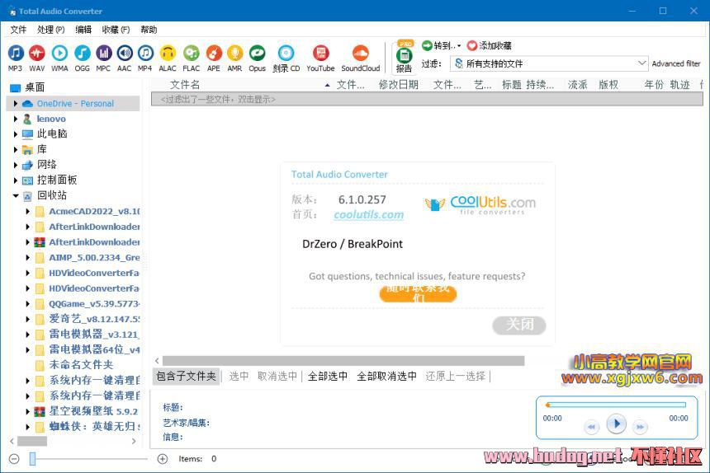Viewport: 710px width, 473px height.
Task: Click the zoom in plus icon
Action: point(162,459)
